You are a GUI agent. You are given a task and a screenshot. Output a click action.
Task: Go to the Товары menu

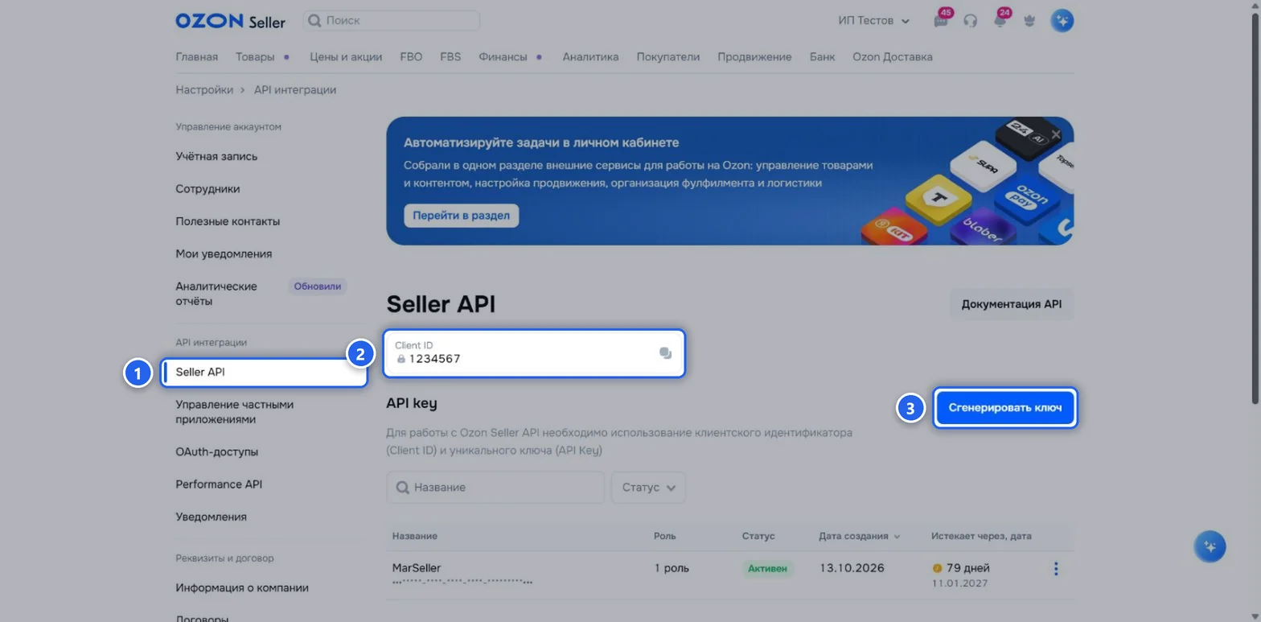click(256, 57)
